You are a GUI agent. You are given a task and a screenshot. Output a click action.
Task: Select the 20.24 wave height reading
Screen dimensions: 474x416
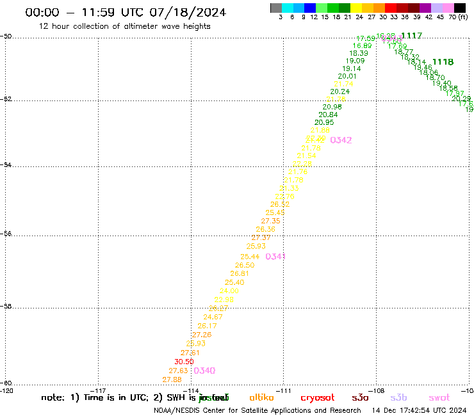click(340, 92)
